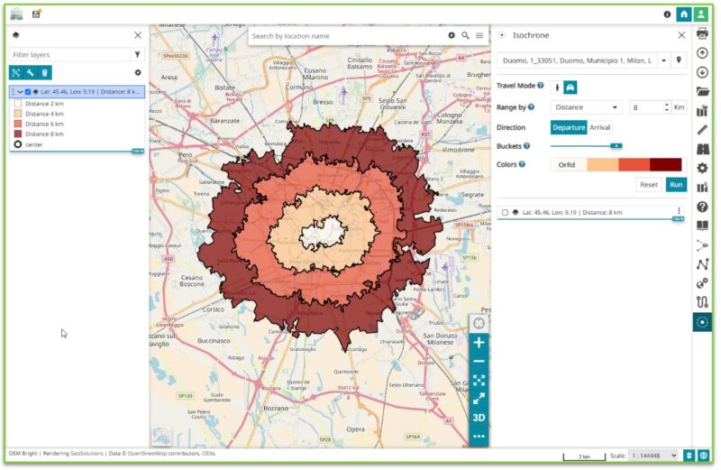Collapse the Lat 45.46 layer legend
The height and width of the screenshot is (470, 721).
(20, 92)
